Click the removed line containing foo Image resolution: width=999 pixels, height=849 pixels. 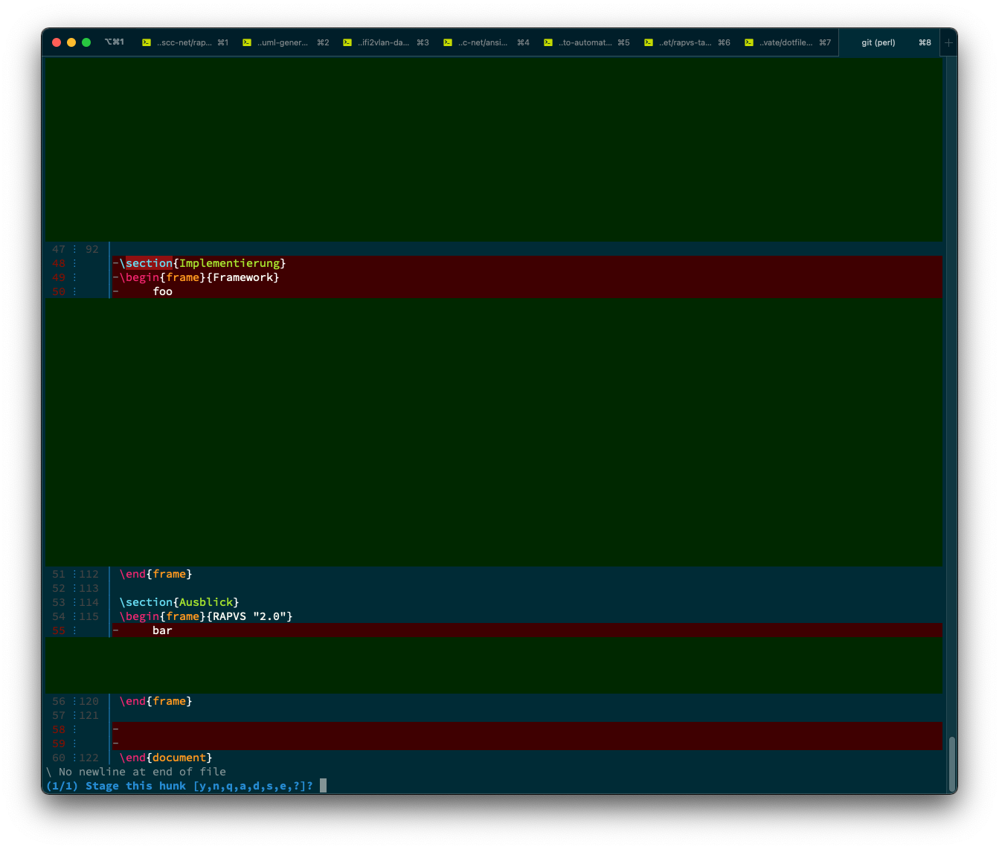click(163, 291)
